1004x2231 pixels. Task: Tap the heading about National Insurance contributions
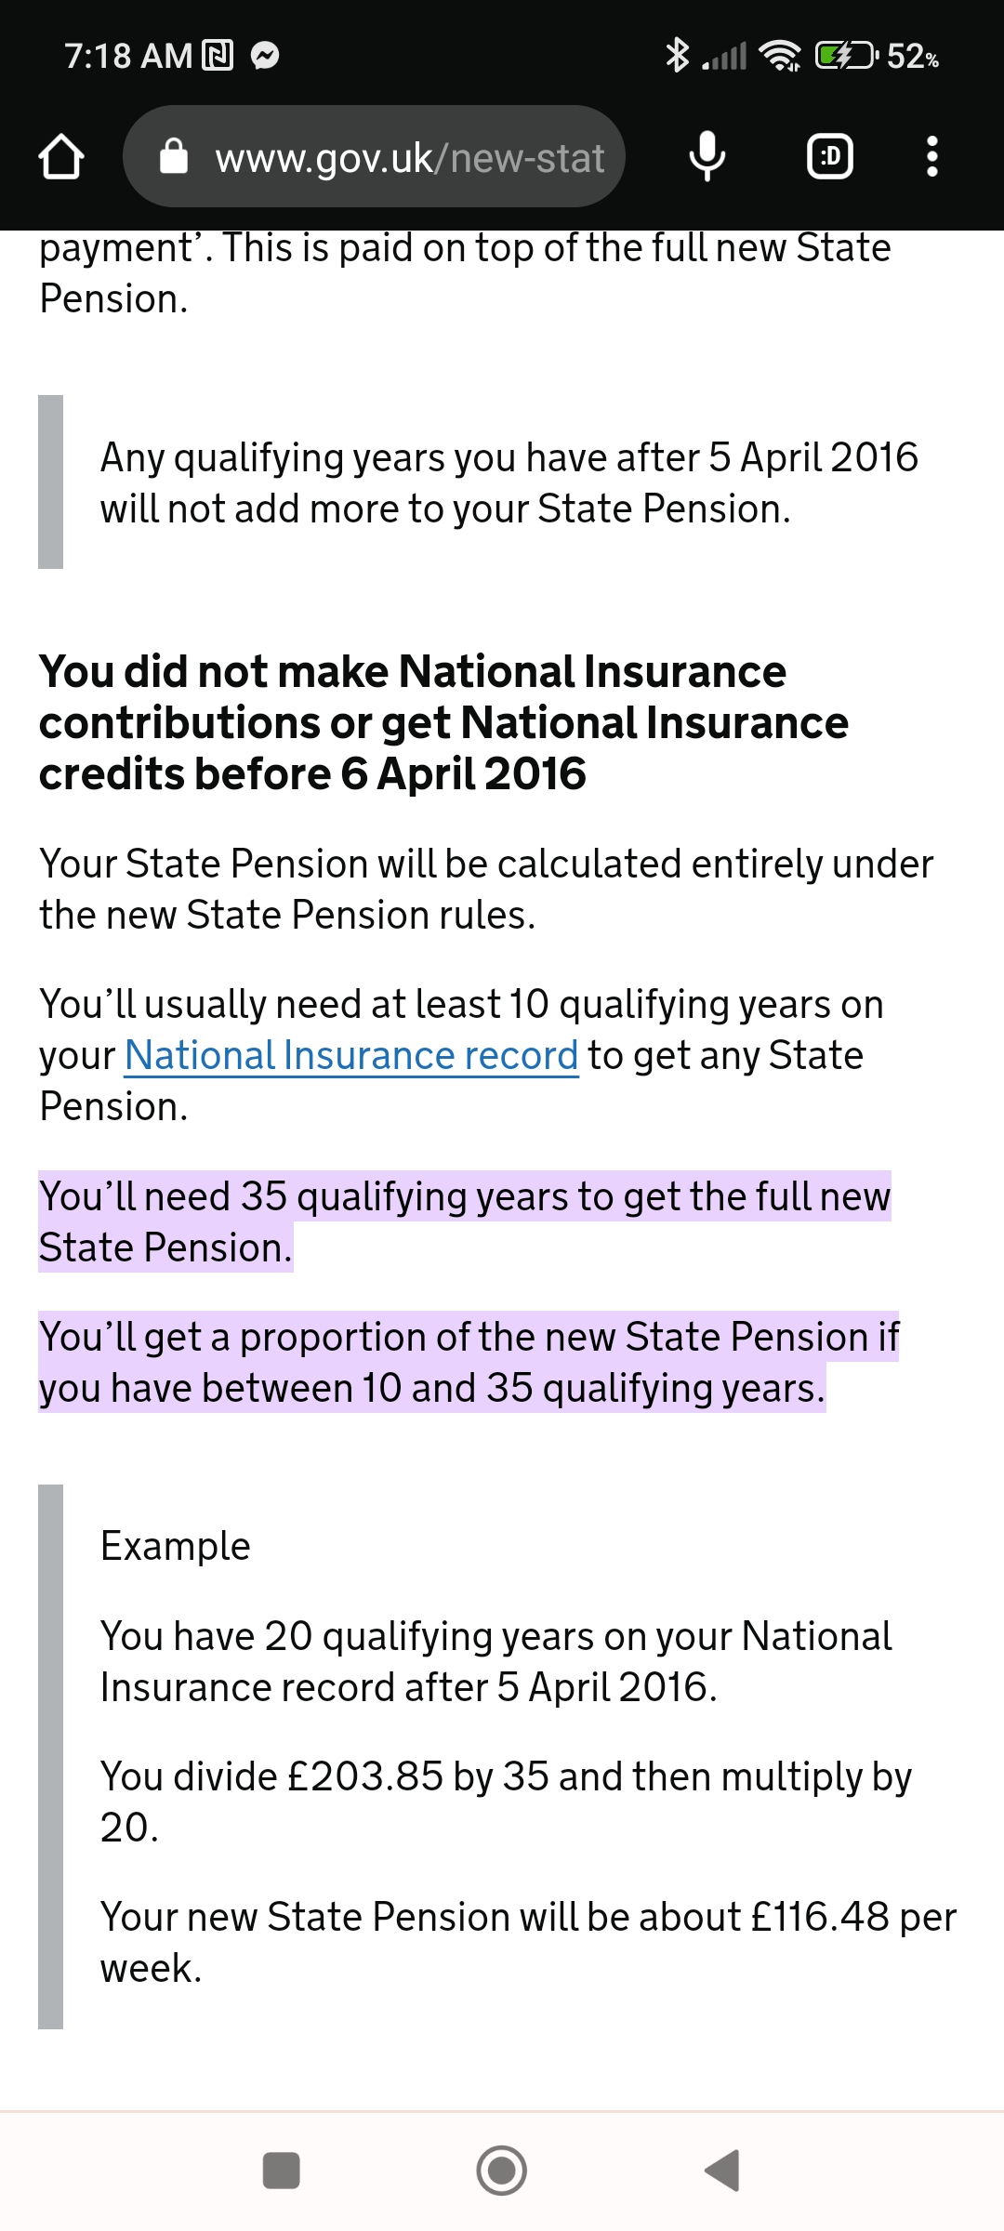click(443, 720)
